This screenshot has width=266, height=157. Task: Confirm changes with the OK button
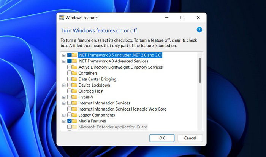tap(162, 138)
